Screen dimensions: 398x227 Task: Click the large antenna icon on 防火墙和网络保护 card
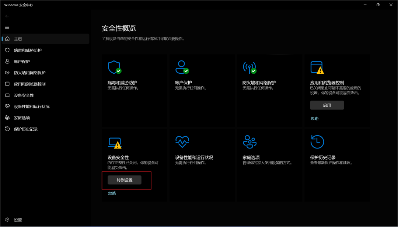(249, 67)
